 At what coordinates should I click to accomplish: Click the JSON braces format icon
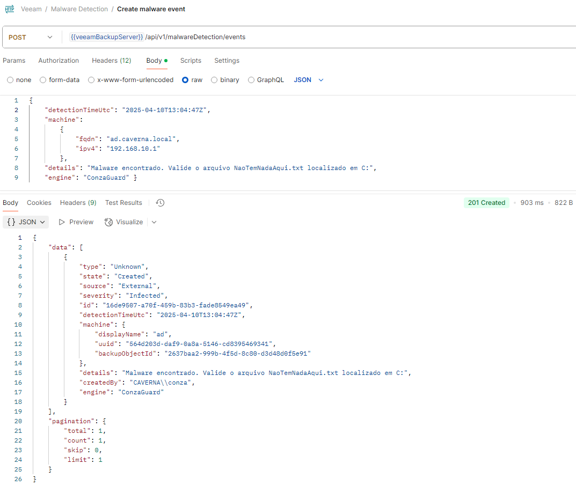[11, 222]
